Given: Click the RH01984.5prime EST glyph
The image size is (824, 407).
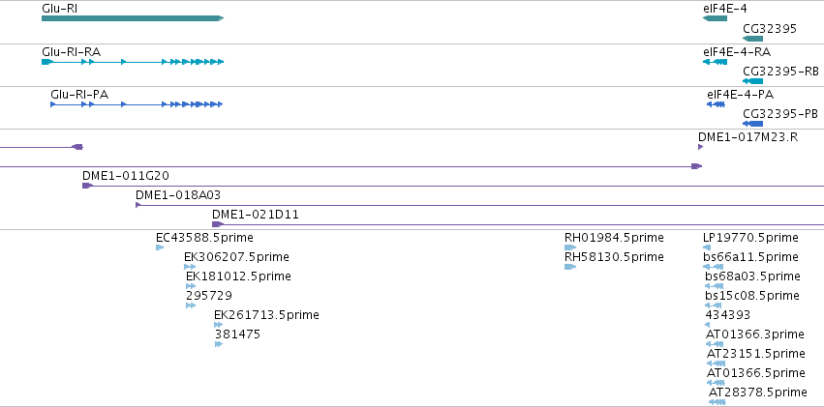Looking at the screenshot, I should point(570,247).
